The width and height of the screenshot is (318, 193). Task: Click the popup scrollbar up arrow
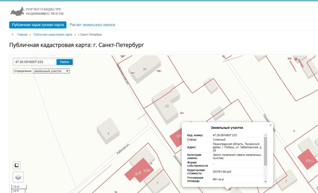click(266, 135)
